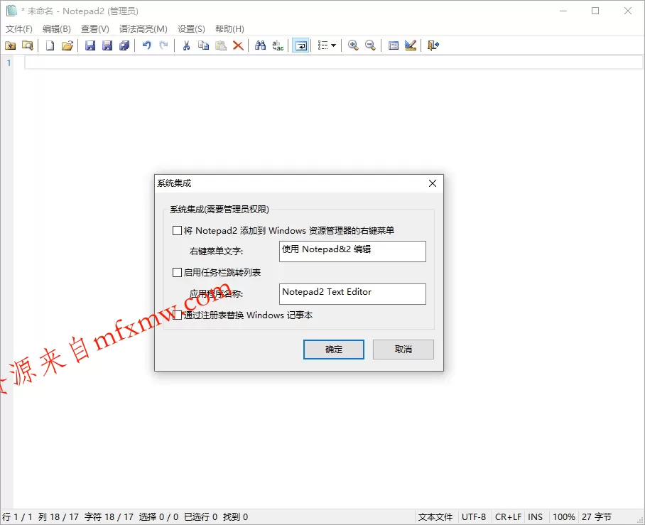Open the 设置(S) menu
Screen dimensions: 645x525
pos(191,29)
